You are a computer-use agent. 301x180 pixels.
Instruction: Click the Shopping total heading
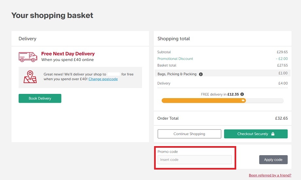pyautogui.click(x=174, y=38)
